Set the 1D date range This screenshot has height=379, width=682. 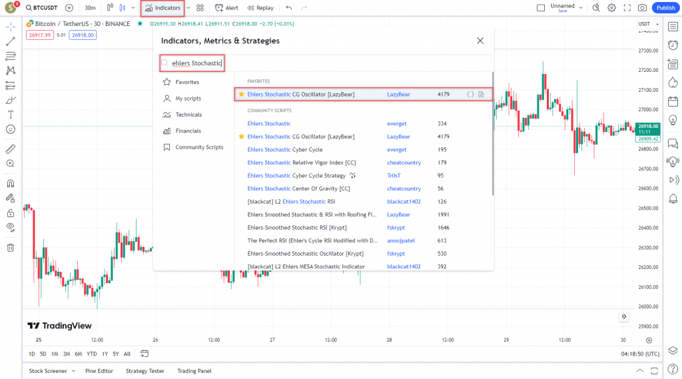pyautogui.click(x=32, y=354)
